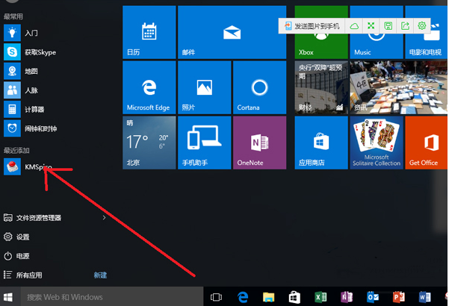Open Task View from the taskbar
The image size is (449, 306).
click(x=216, y=297)
